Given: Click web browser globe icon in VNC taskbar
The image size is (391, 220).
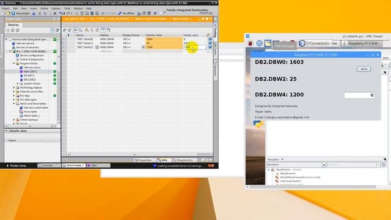Looking at the screenshot, I should pyautogui.click(x=259, y=43).
